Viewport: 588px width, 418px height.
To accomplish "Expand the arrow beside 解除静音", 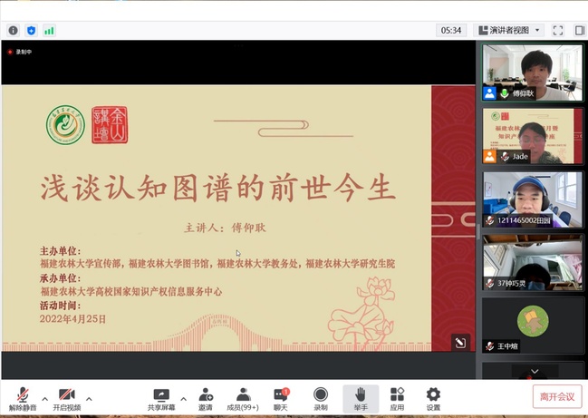I will point(44,398).
